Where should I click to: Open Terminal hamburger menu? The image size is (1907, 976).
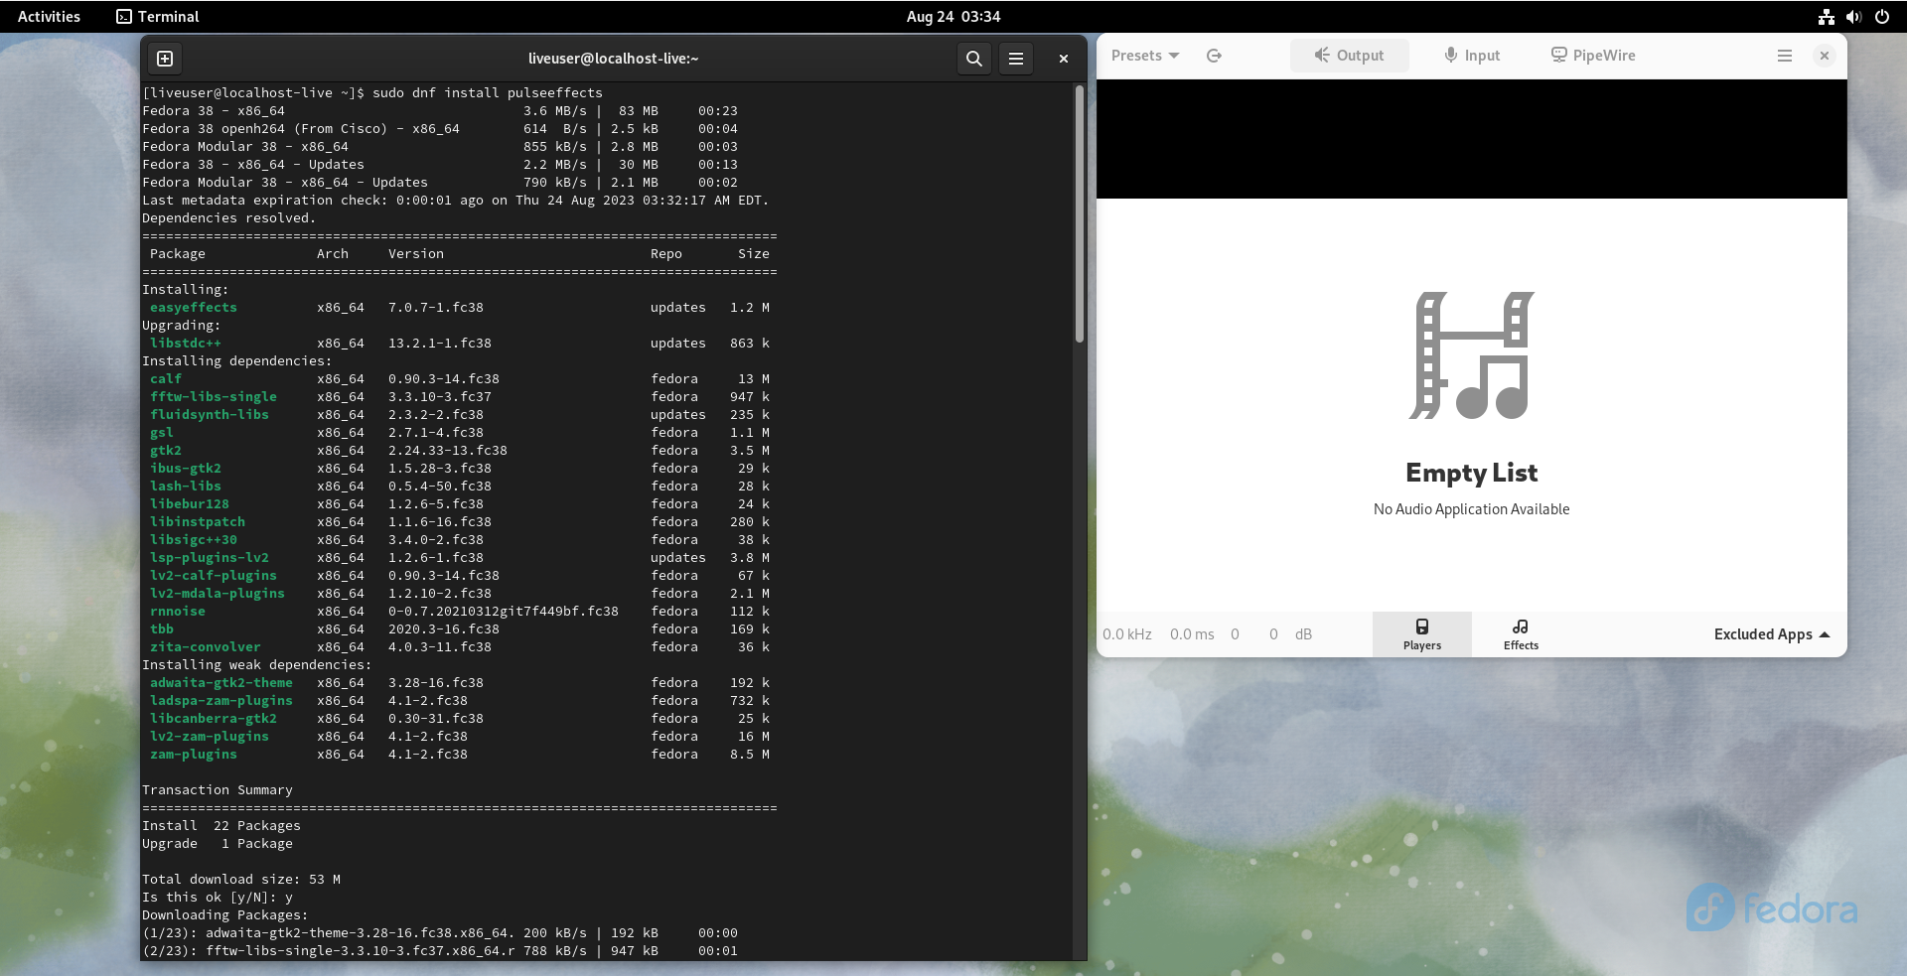click(1016, 59)
